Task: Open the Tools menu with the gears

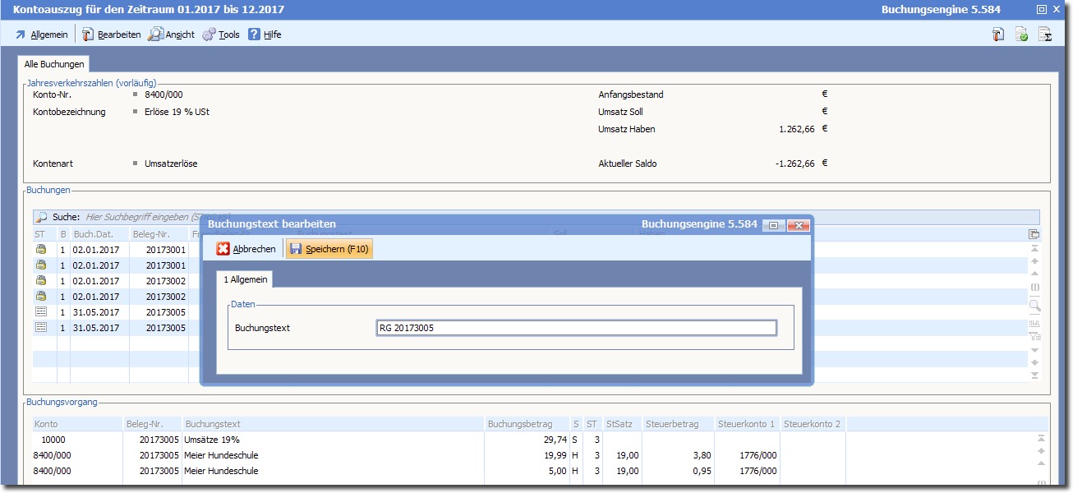Action: pyautogui.click(x=220, y=35)
